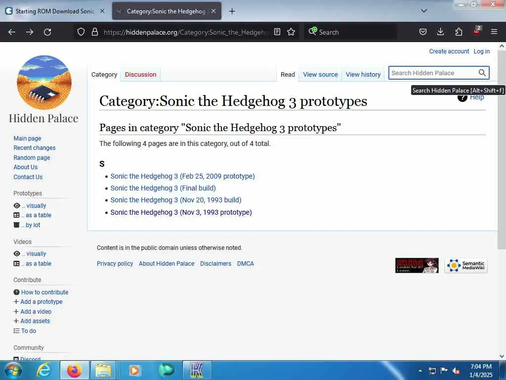
Task: Focus the Firefox Search box
Action: pos(350,32)
